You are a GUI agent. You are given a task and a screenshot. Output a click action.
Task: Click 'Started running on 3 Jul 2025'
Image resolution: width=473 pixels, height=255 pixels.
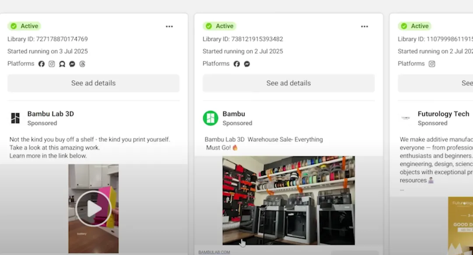48,52
